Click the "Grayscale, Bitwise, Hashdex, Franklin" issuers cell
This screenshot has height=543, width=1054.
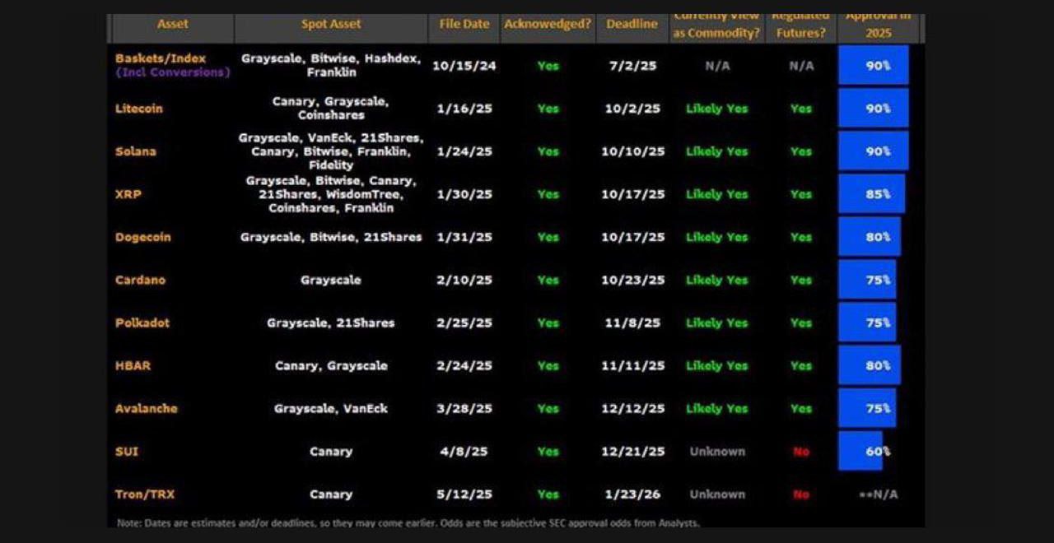coord(331,66)
